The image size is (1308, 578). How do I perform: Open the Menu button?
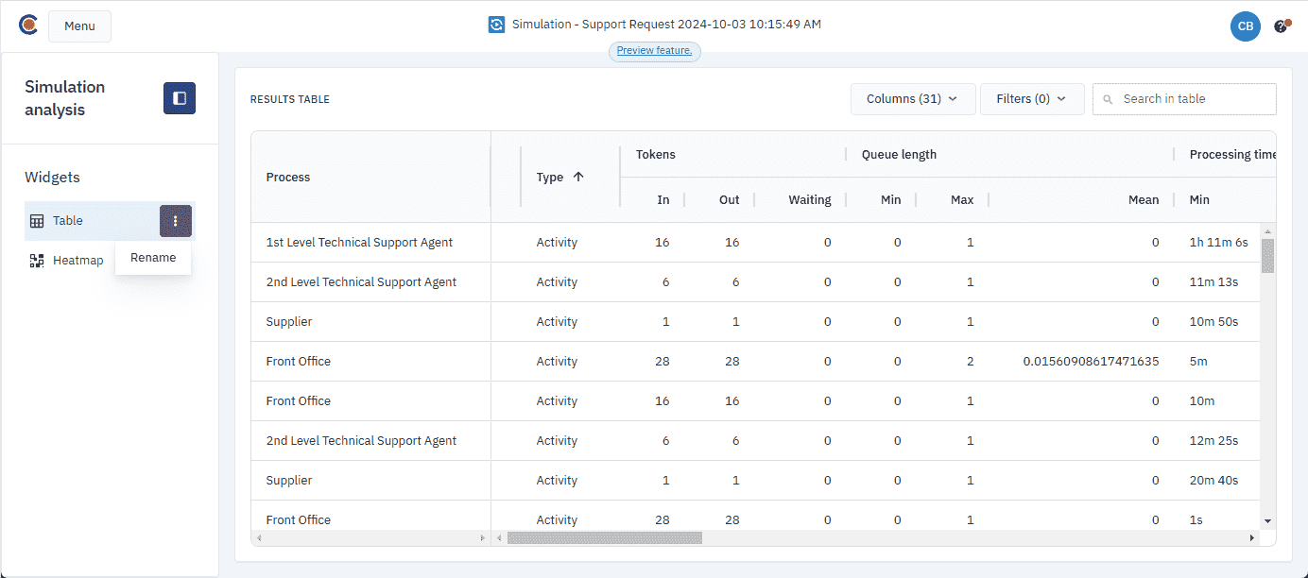click(79, 26)
